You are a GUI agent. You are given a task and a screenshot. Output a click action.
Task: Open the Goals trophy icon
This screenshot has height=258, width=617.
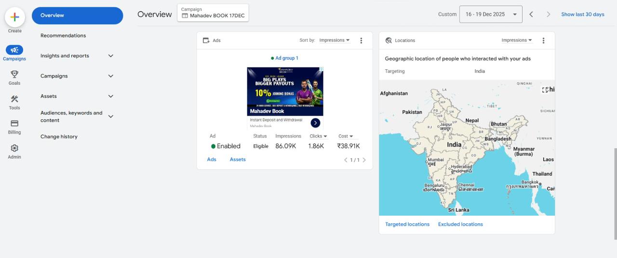(x=14, y=74)
